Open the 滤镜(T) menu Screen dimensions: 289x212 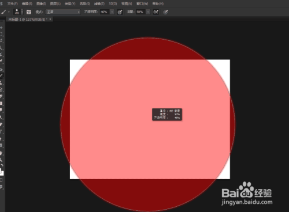click(x=99, y=3)
